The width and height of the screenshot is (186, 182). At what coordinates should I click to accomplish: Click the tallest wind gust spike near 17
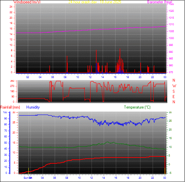coord(120,60)
